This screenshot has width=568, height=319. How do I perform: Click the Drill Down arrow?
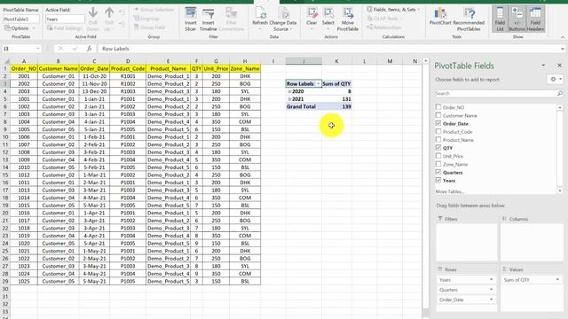pyautogui.click(x=93, y=13)
